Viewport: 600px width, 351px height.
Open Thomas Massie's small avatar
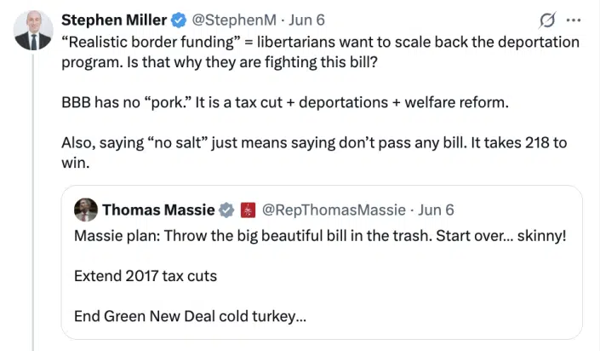[x=85, y=210]
